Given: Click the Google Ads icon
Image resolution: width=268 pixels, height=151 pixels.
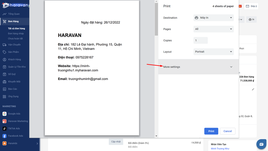Looking at the screenshot, I should (x=4, y=114).
